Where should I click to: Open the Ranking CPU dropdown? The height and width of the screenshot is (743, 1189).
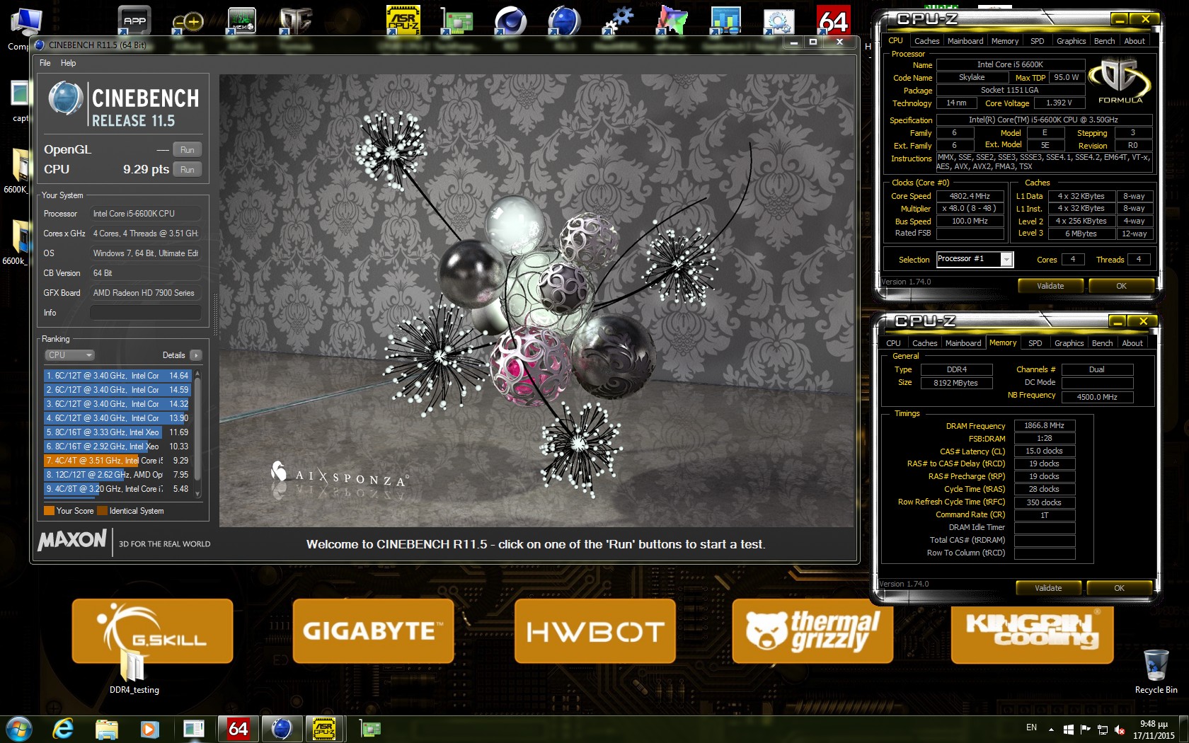pos(69,355)
